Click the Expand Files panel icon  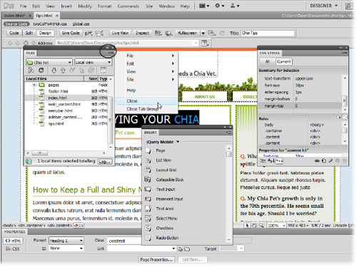pos(104,70)
